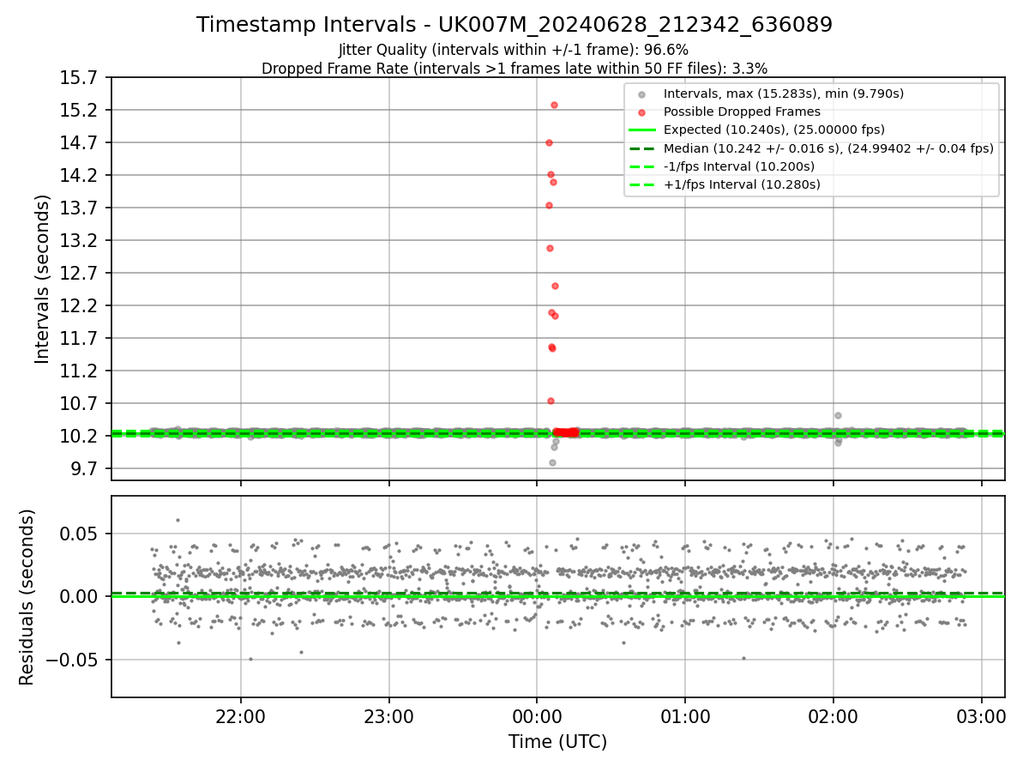Click the plot title "Timestamp Intervals - UK007M_20240628_212342_636089"
This screenshot has height=772, width=1029.
(x=514, y=25)
